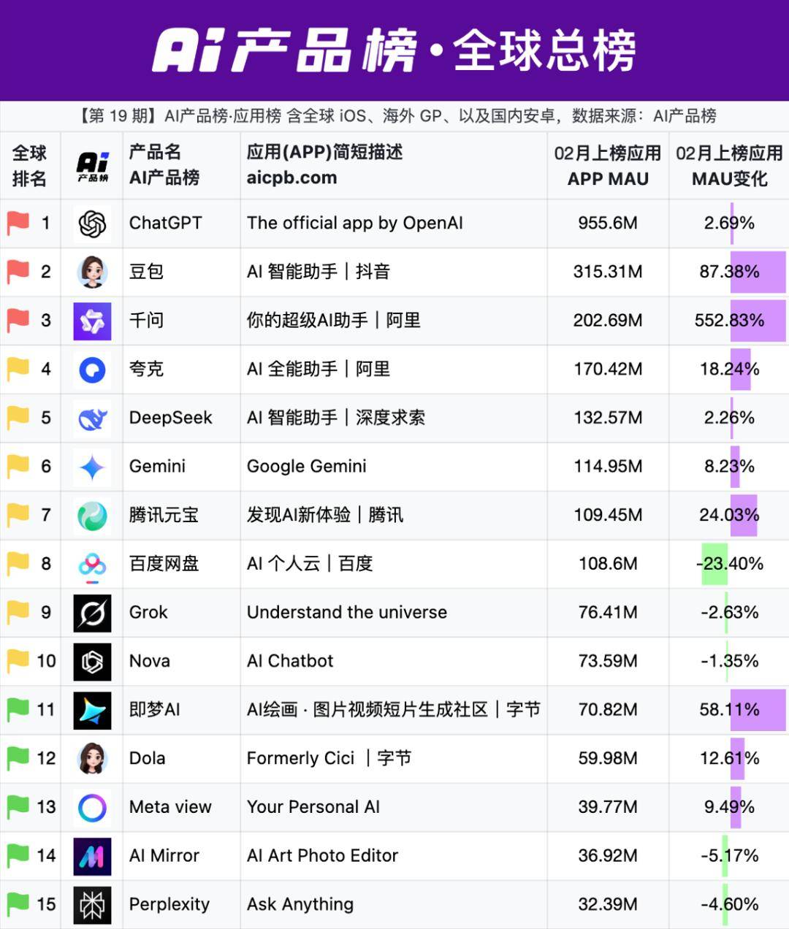This screenshot has width=789, height=929.
Task: Click the aicpb.com text in header
Action: tap(291, 177)
